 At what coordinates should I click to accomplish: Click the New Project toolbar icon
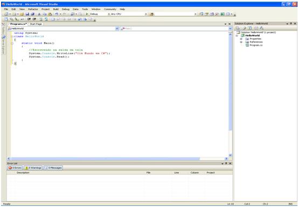[x=6, y=14]
